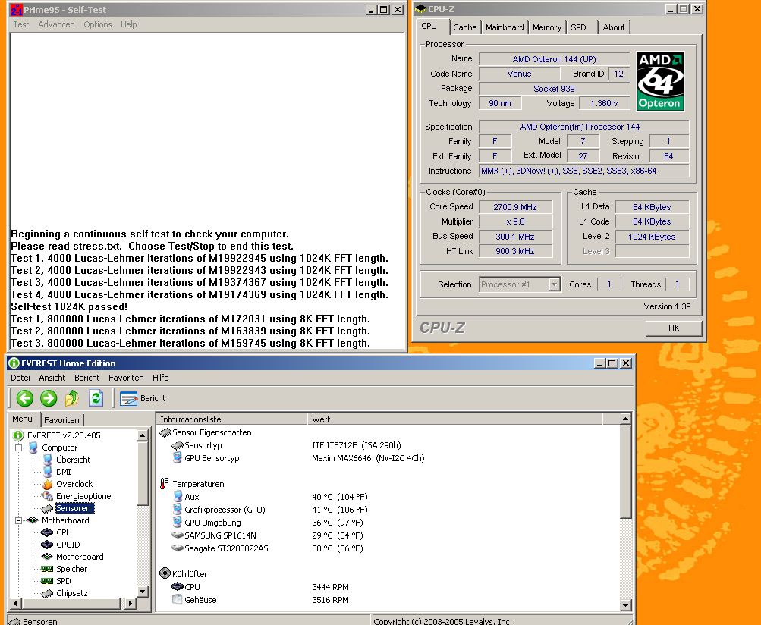Switch to the Mainboard tab in CPU-Z
Screen dimensions: 761x625
click(505, 27)
